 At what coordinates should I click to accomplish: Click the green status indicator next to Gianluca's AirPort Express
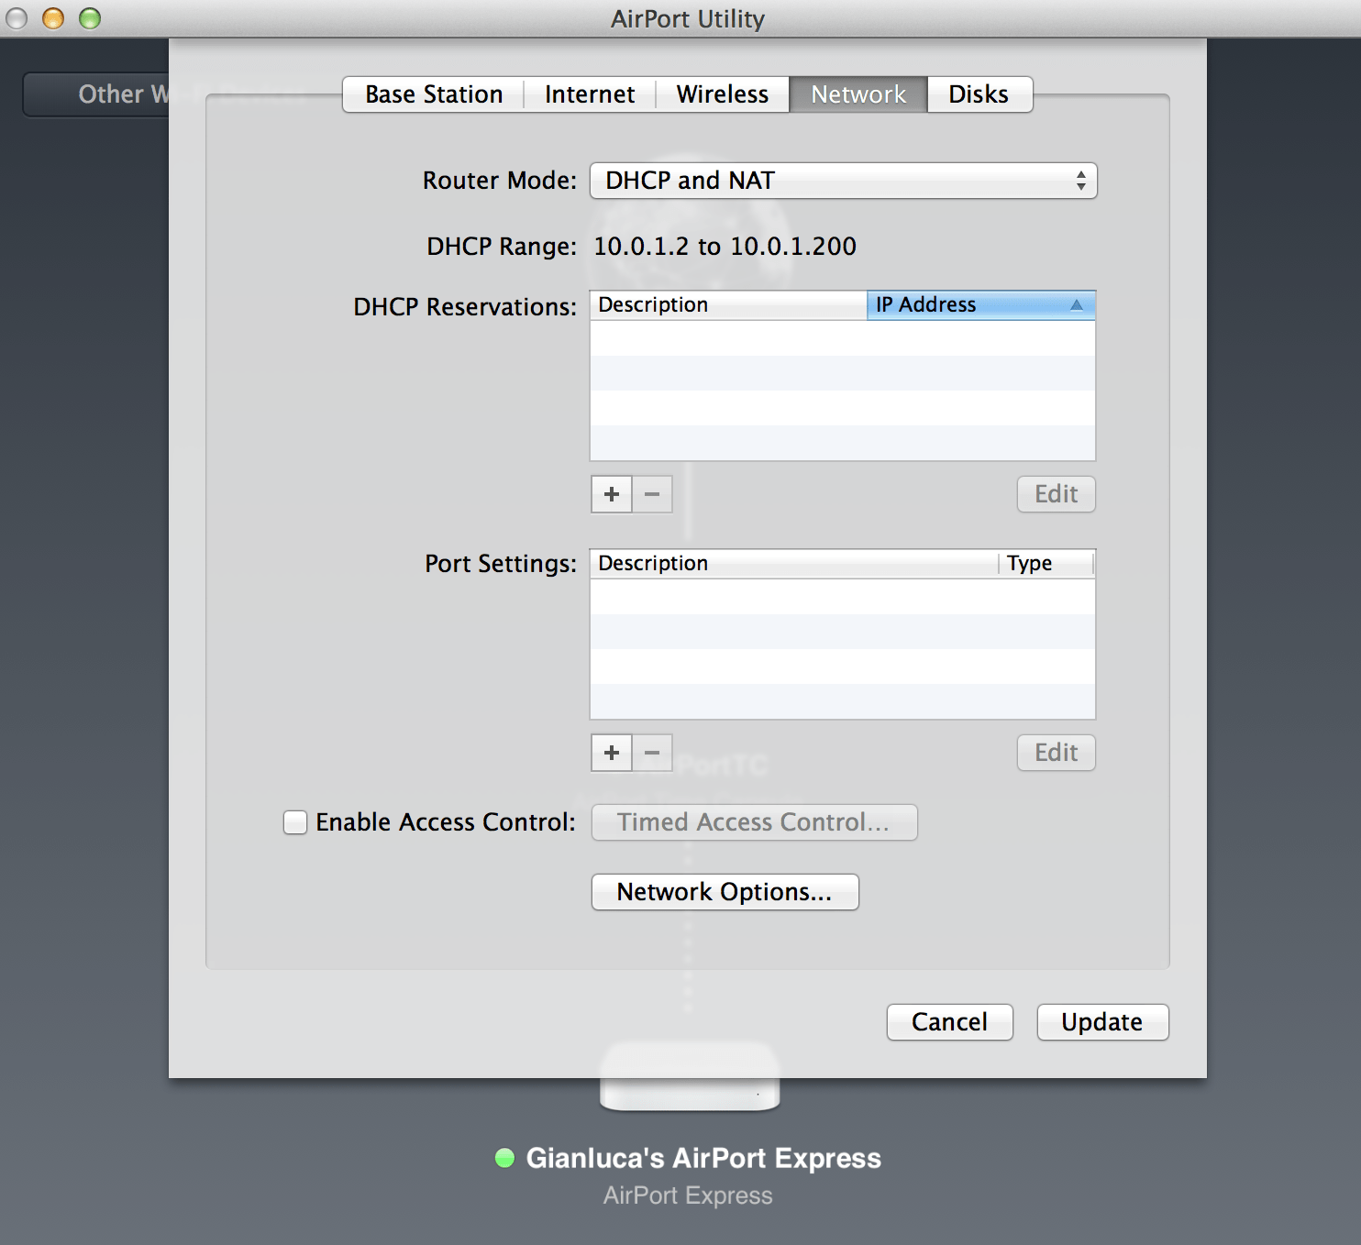tap(504, 1159)
